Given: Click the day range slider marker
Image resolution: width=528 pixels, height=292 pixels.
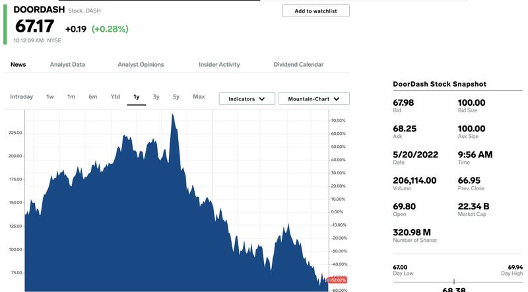Looking at the screenshot, I should pyautogui.click(x=454, y=281).
